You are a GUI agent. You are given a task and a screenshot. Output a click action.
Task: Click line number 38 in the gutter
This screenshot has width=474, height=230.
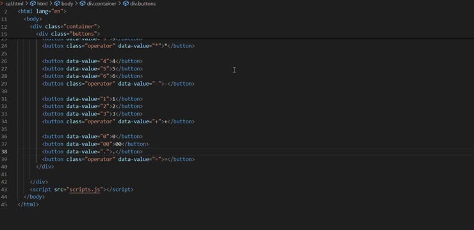click(4, 151)
